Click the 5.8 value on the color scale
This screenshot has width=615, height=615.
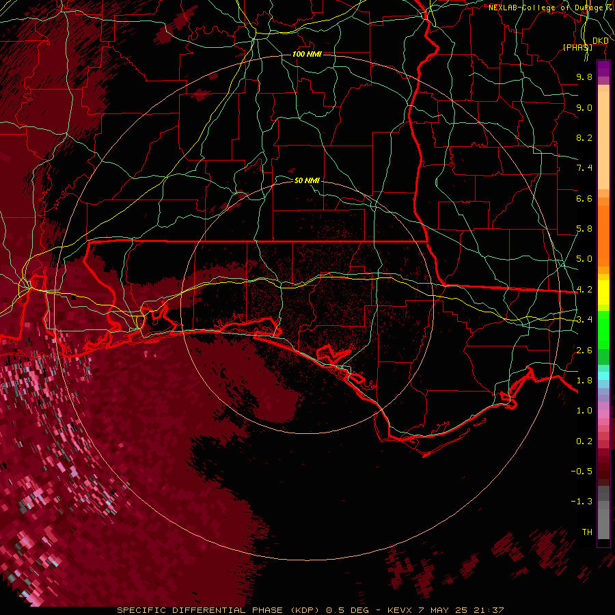tap(584, 229)
